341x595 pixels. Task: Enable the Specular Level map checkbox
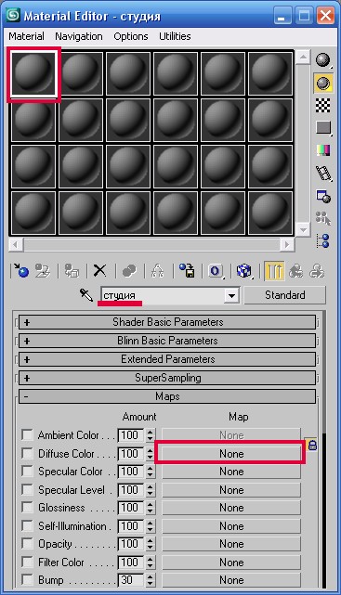tap(27, 489)
